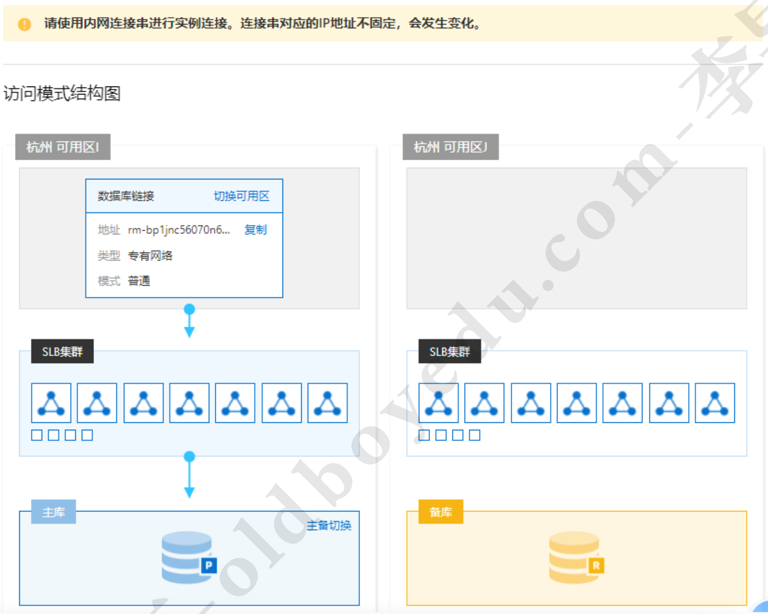Select first SLB node icon in zone I cluster
The width and height of the screenshot is (768, 614).
click(x=51, y=403)
